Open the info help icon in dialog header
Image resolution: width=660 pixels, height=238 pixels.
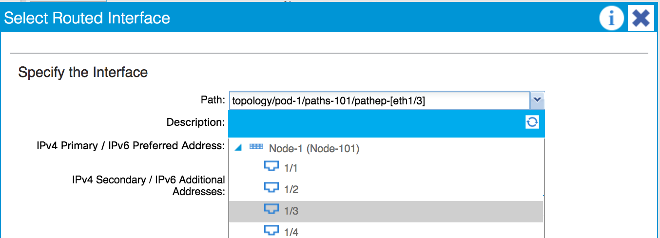(612, 19)
